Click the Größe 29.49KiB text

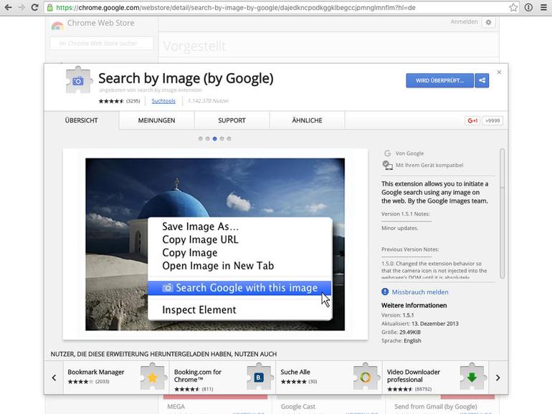click(401, 332)
